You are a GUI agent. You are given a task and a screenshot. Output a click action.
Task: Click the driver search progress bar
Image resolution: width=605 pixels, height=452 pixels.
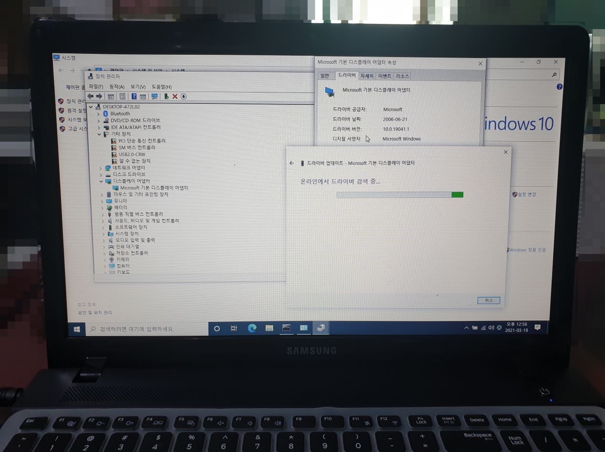(400, 195)
